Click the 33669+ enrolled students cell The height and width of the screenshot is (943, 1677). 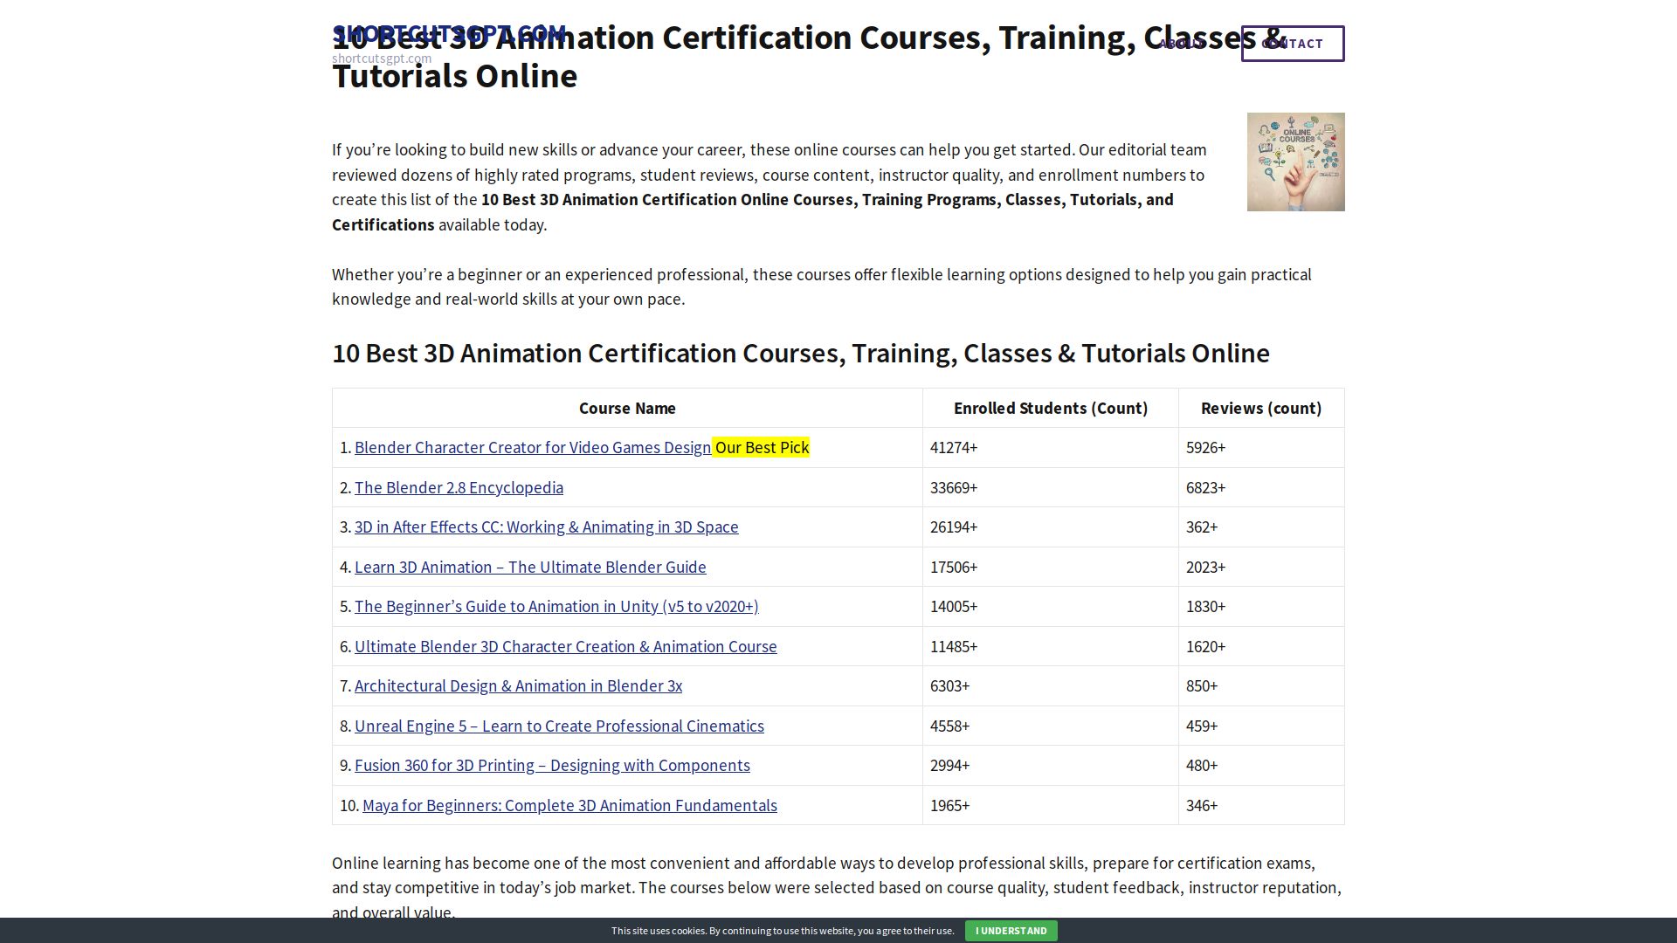[x=1051, y=487]
